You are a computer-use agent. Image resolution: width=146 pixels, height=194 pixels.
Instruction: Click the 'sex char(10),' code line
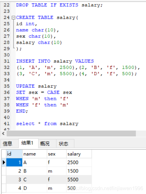[36, 36]
